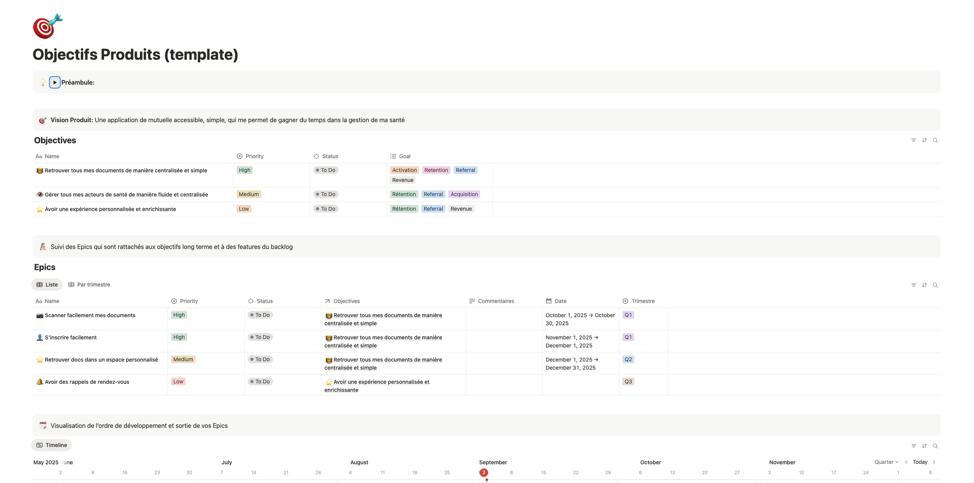Open search icon in Timeline view
This screenshot has width=974, height=483.
[x=935, y=446]
